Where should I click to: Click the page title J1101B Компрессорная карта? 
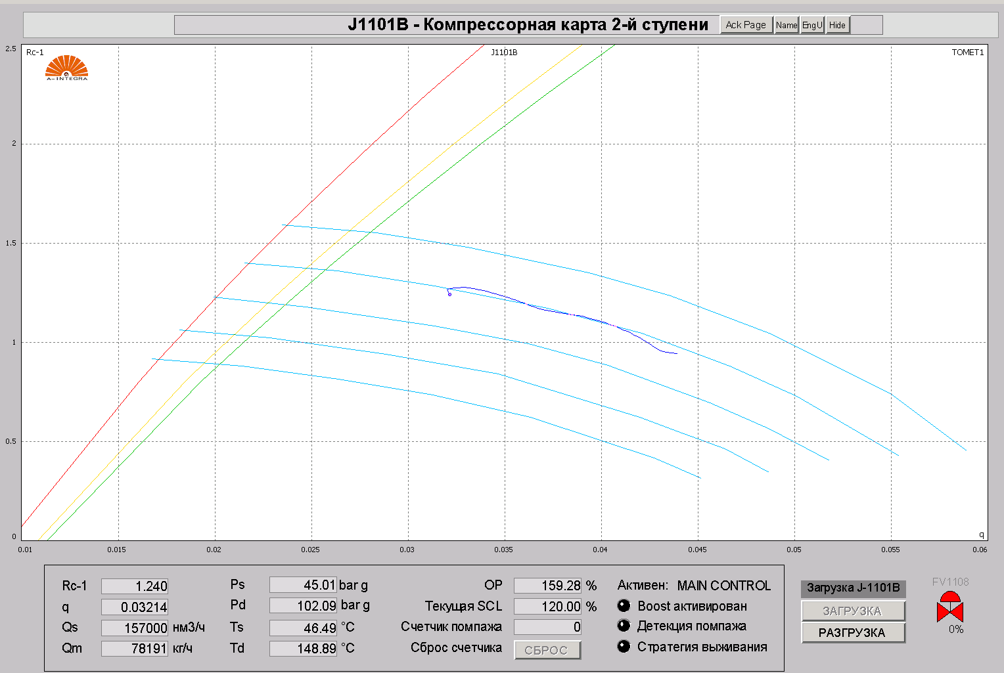point(528,25)
